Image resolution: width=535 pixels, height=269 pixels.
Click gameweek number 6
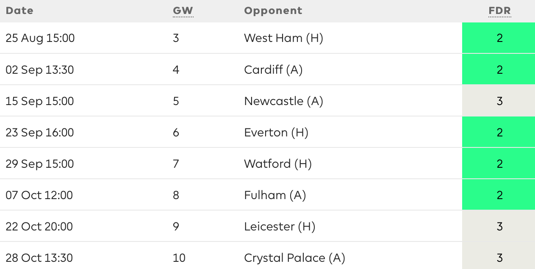(x=176, y=132)
